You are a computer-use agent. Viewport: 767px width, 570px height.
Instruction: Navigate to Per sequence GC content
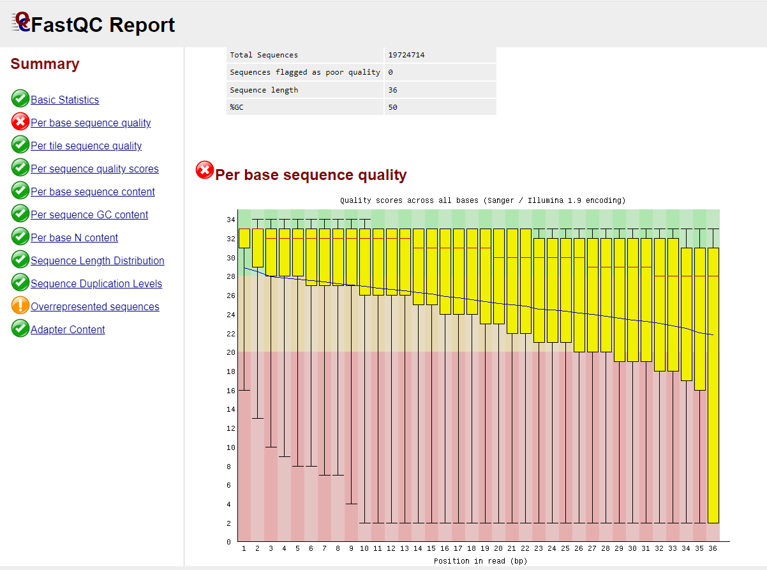click(x=89, y=214)
